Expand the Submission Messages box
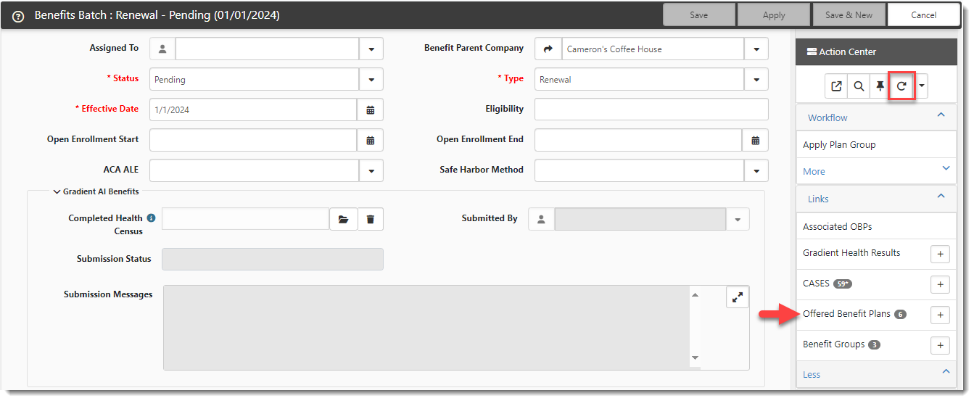Screen dimensions: 974x401 pos(737,297)
